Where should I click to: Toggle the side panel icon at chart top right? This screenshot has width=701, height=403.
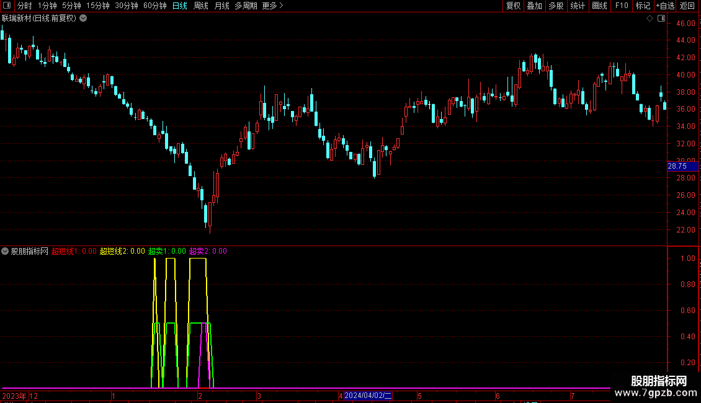pos(661,19)
